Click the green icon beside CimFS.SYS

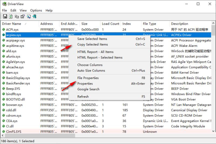tap(4, 132)
